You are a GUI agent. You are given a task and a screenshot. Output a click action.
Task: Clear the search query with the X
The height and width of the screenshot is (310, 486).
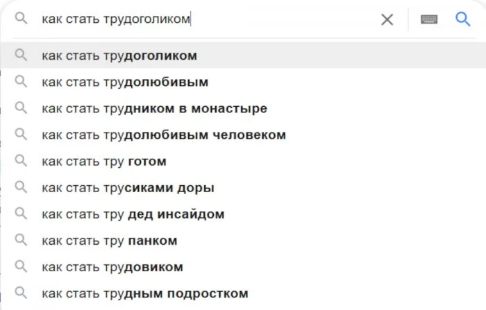tap(387, 19)
